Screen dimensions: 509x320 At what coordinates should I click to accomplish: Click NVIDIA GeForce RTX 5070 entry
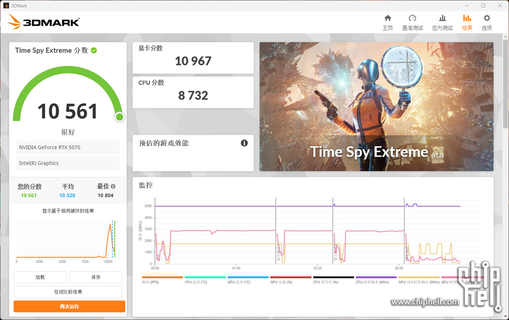coord(68,147)
